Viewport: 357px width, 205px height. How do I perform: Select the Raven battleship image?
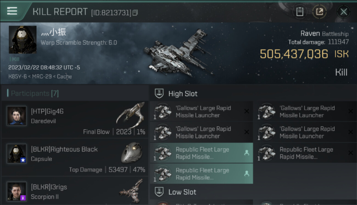(x=178, y=53)
